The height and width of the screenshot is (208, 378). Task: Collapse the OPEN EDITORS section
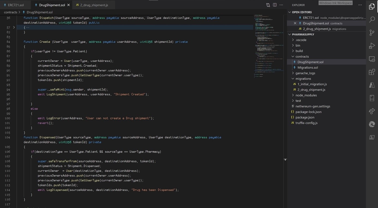click(x=302, y=12)
